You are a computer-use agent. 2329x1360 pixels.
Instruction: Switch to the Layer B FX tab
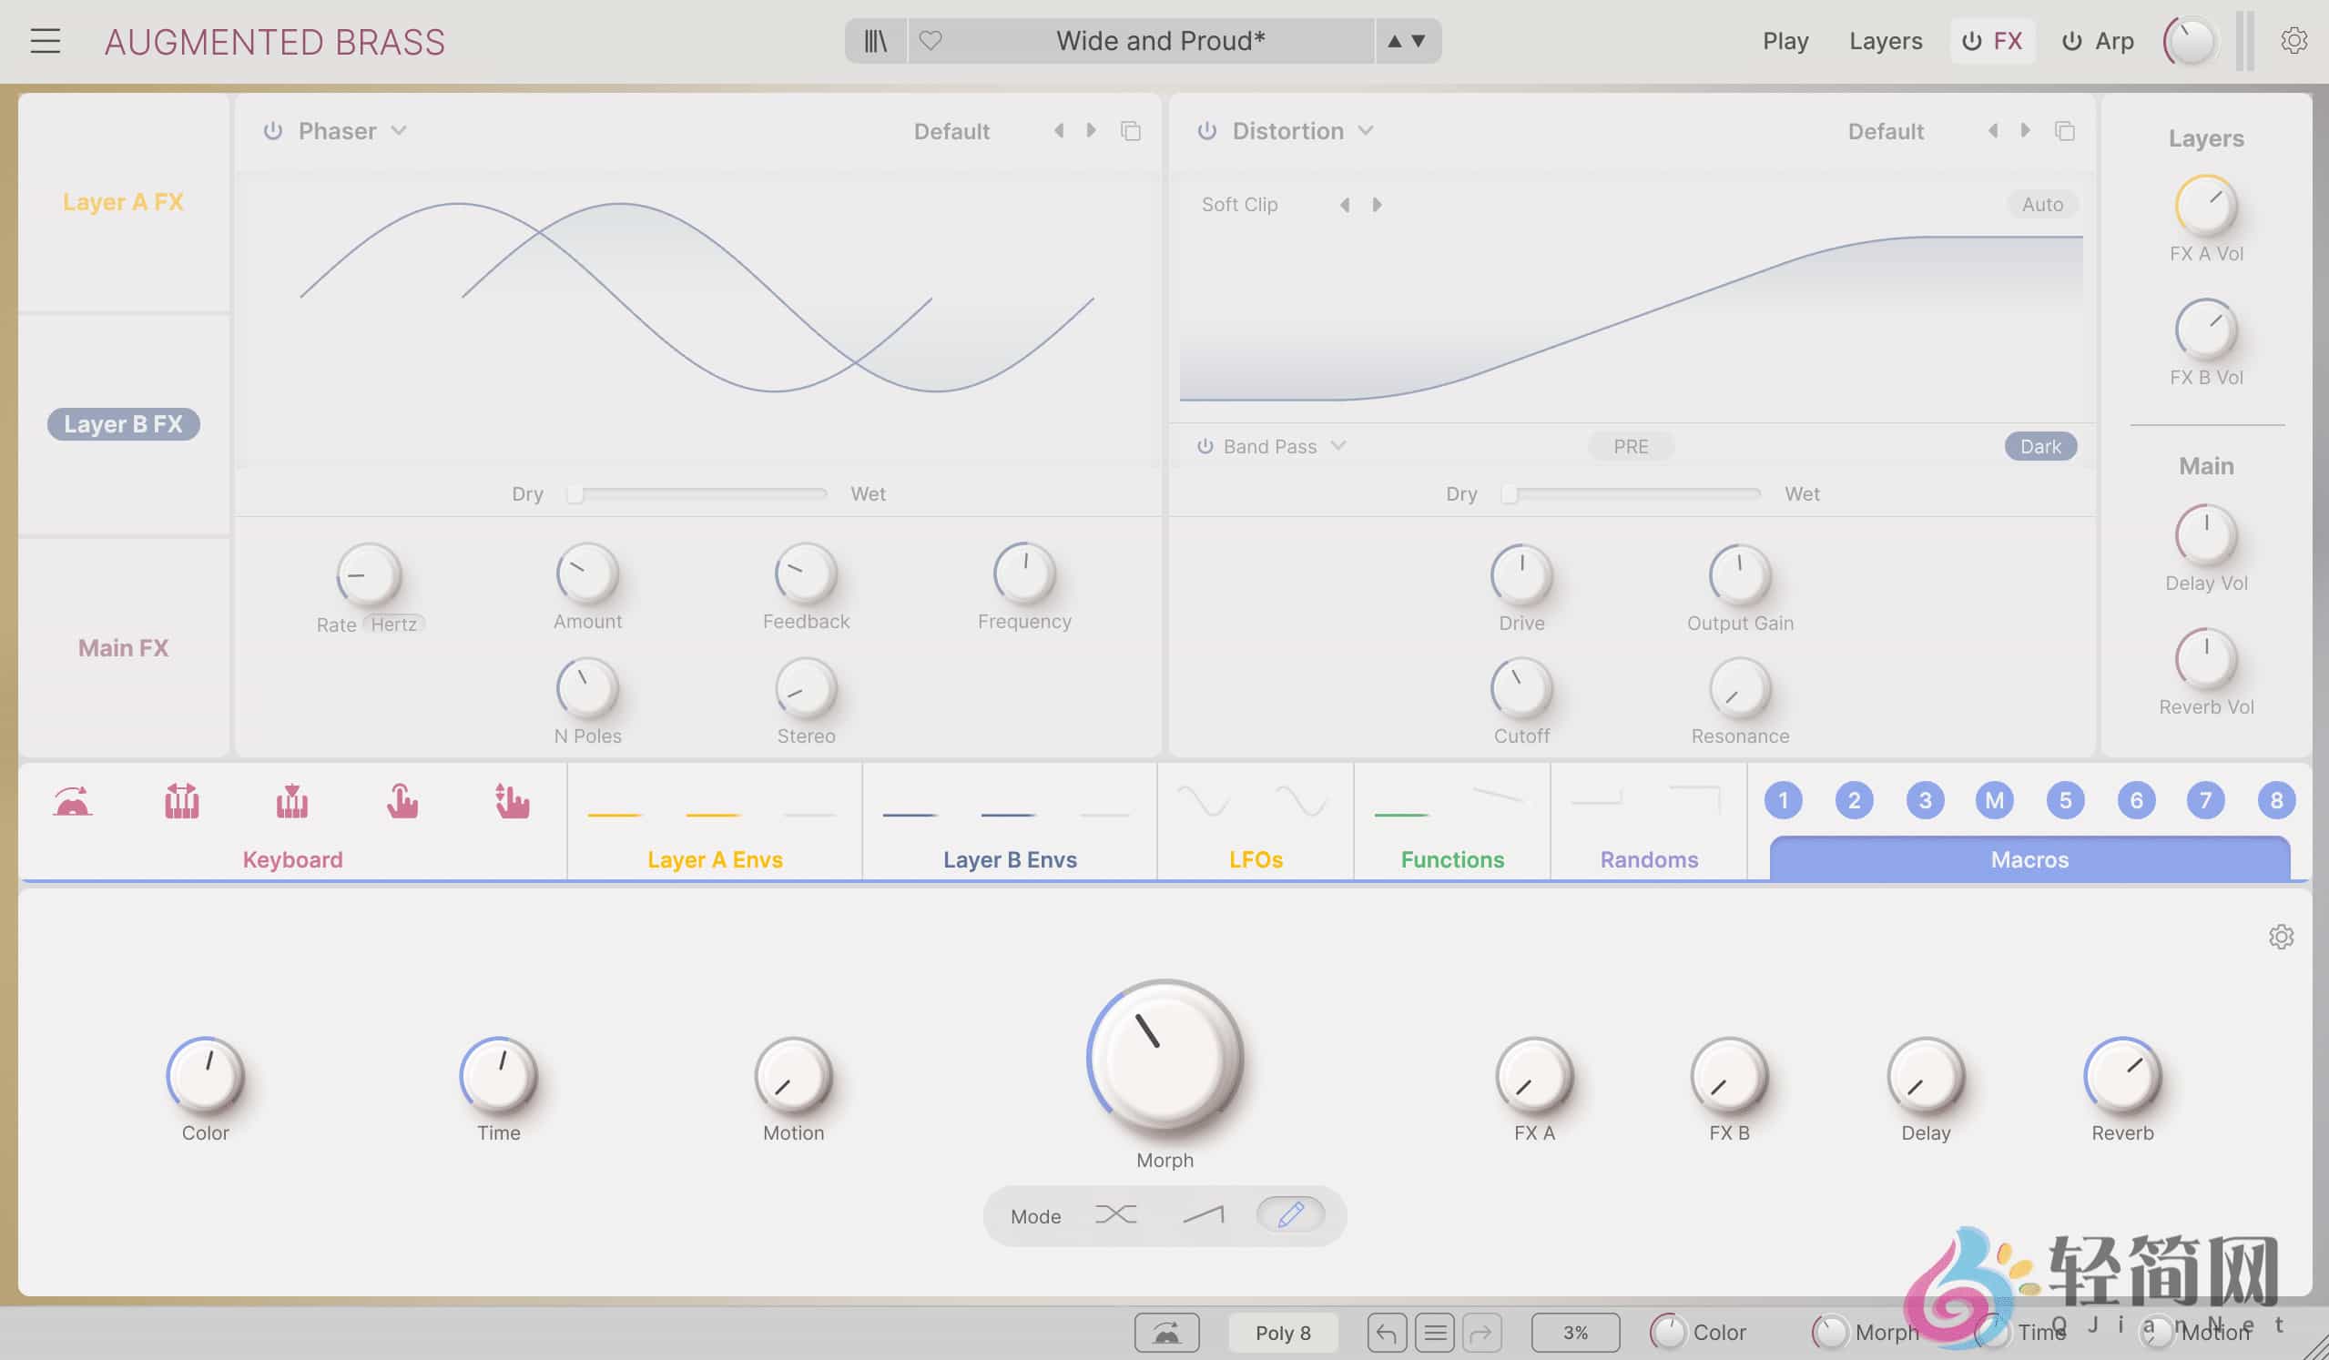pos(123,424)
